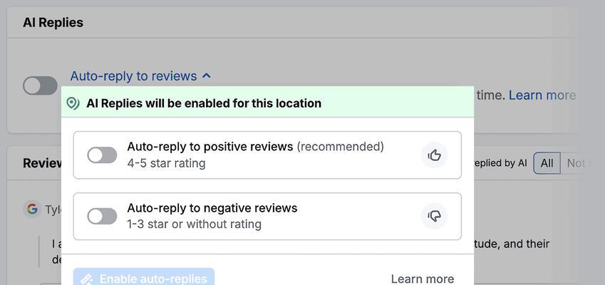Click the thumbs-down icon for negative reviews

[434, 216]
